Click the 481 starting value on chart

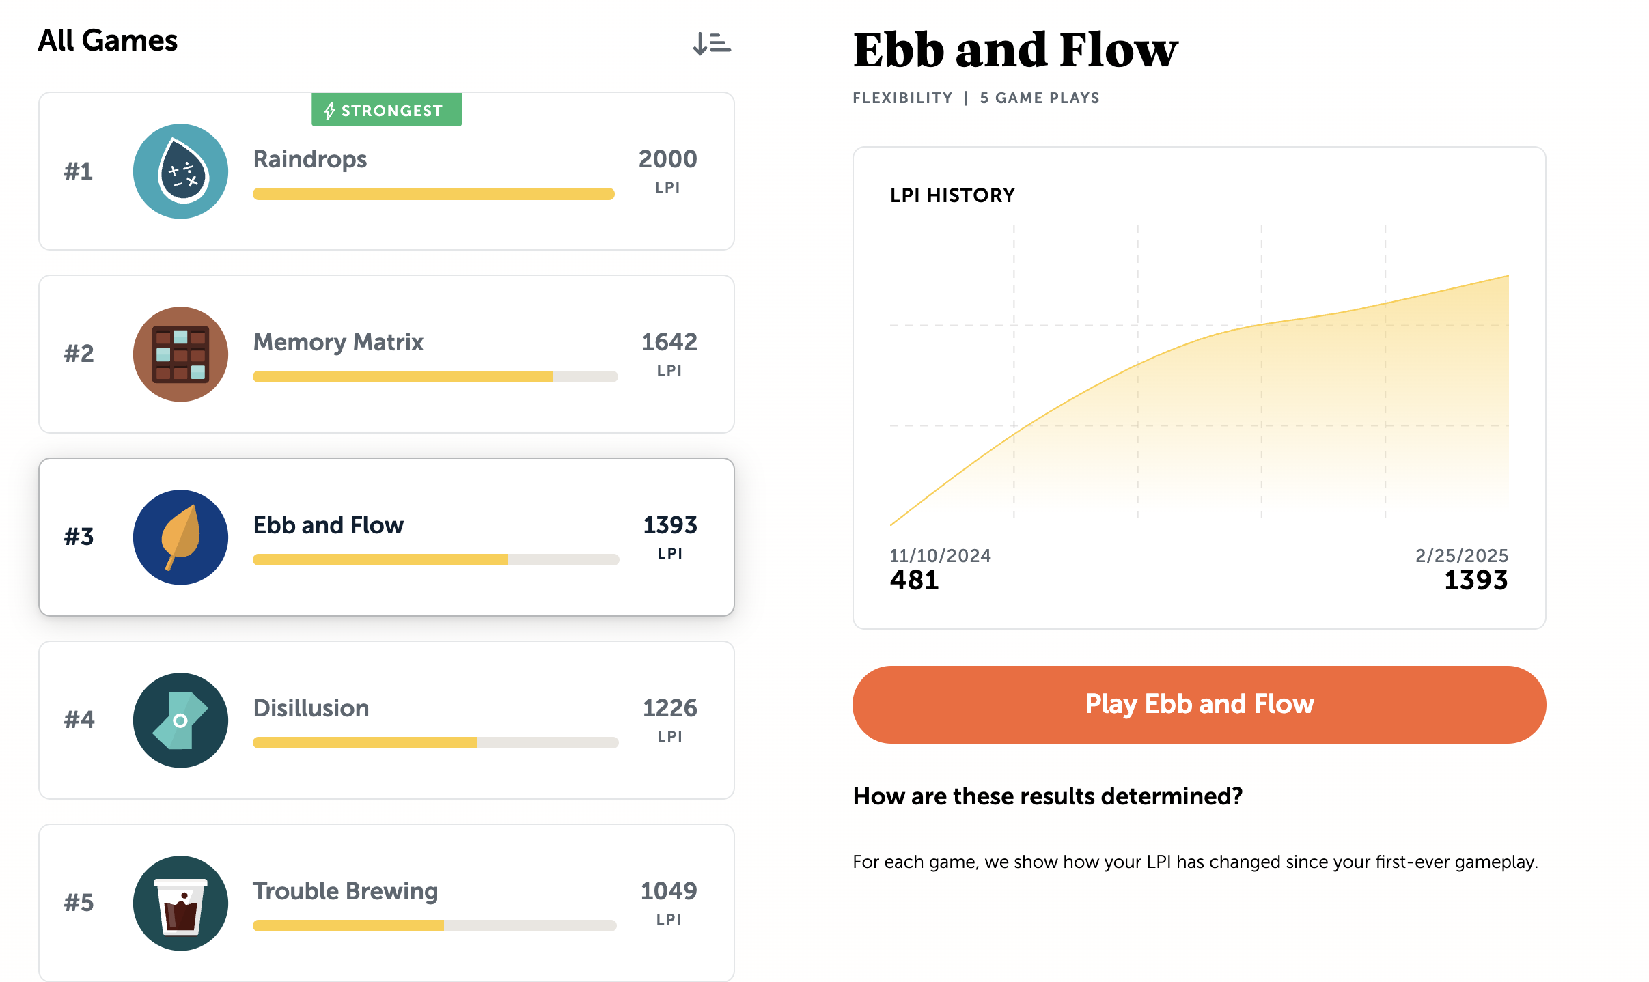tap(914, 580)
